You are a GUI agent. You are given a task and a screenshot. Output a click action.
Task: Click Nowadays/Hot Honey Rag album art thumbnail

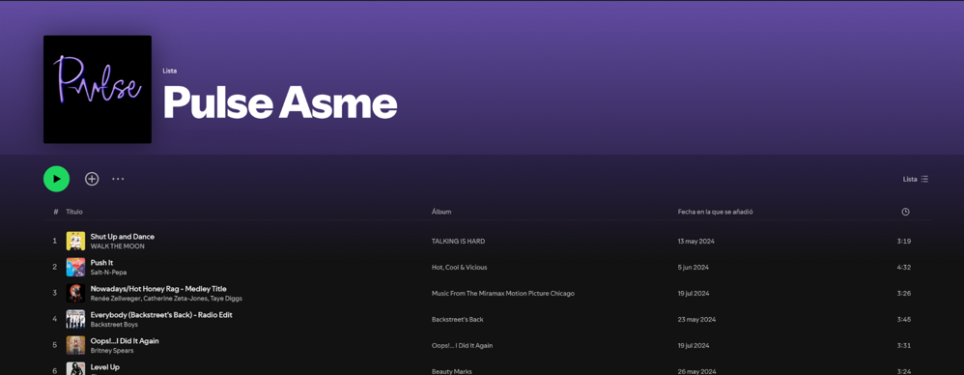tap(75, 293)
